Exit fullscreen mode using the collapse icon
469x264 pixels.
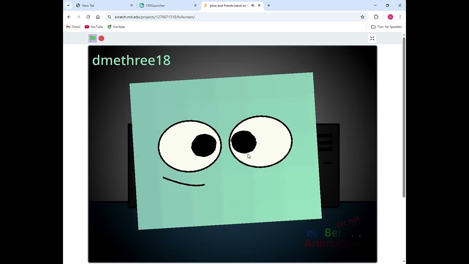(x=372, y=38)
